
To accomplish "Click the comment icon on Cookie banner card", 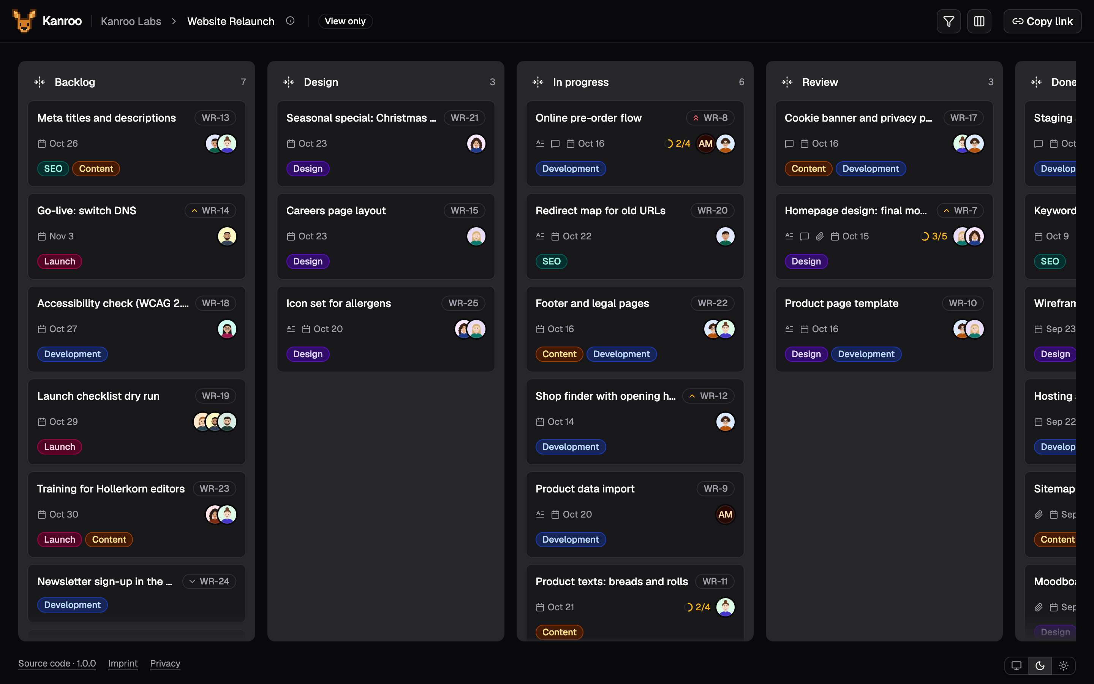I will pyautogui.click(x=789, y=144).
